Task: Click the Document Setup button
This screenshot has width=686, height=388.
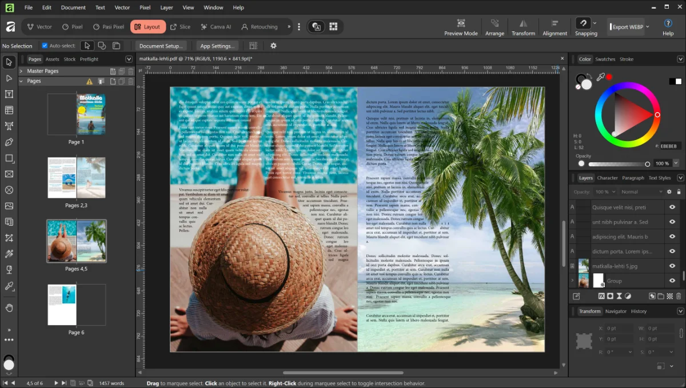Action: point(161,46)
